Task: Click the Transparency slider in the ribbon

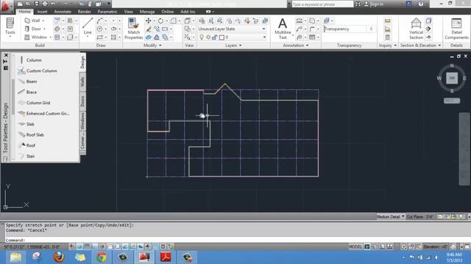Action: pyautogui.click(x=344, y=29)
